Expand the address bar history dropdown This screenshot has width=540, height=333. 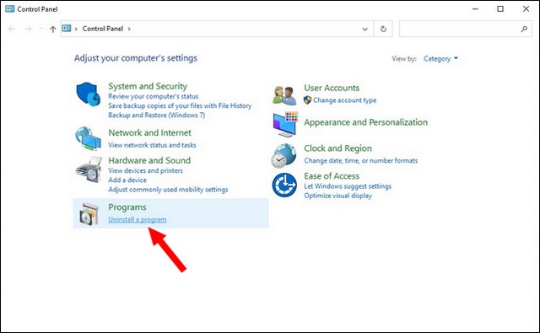pos(365,30)
